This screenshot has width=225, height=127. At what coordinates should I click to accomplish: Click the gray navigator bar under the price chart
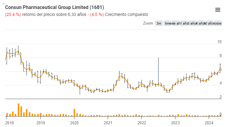pyautogui.click(x=113, y=99)
